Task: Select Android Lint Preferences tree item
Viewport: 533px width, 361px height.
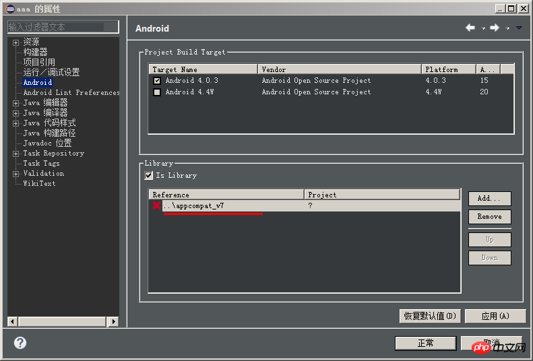Action: [x=71, y=92]
